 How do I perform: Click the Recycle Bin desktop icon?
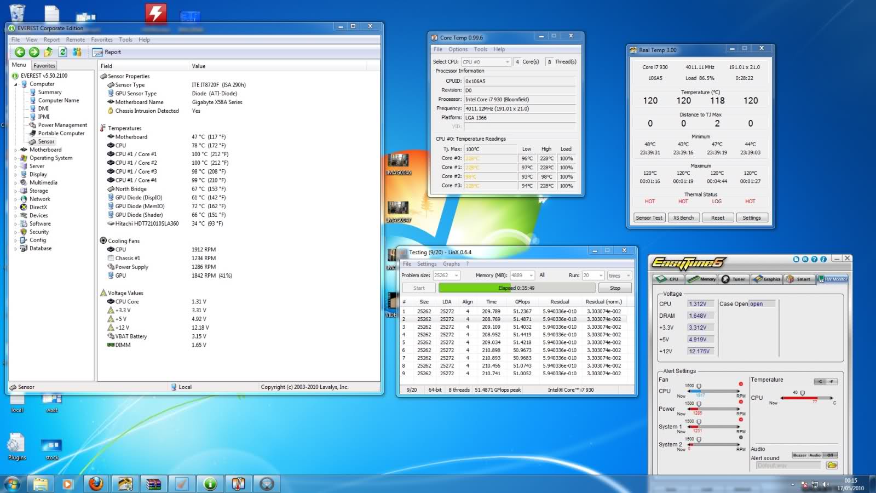coord(17,12)
